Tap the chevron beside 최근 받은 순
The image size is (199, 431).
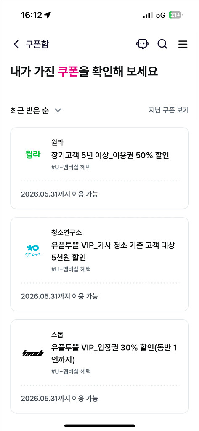[58, 111]
